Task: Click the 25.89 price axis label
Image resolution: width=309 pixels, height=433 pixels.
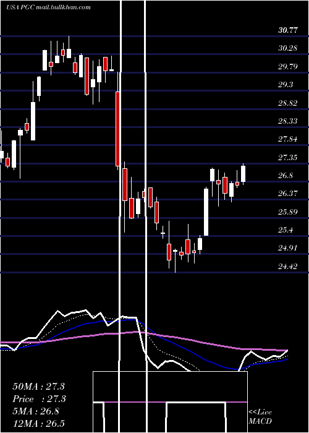Action: tap(288, 212)
